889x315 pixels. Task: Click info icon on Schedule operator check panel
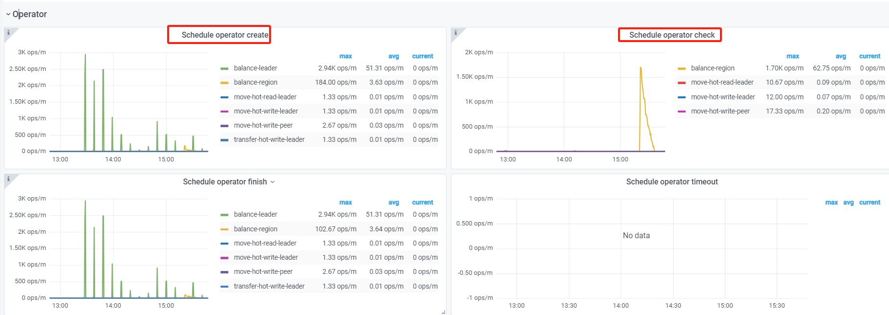click(456, 33)
